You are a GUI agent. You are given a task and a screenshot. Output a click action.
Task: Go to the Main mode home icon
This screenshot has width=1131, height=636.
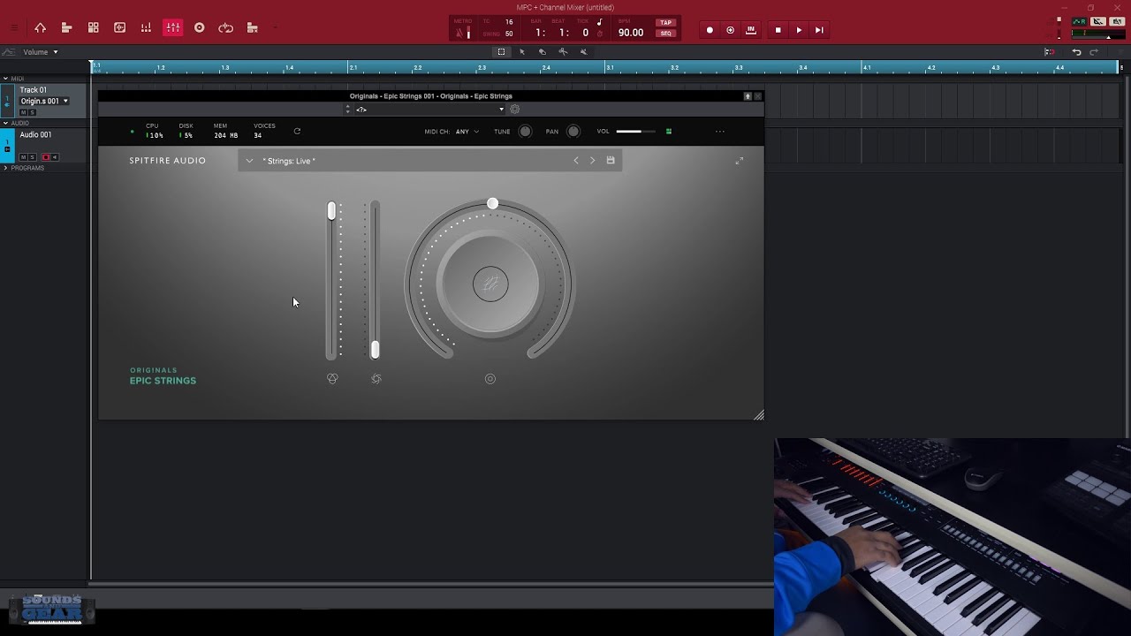pyautogui.click(x=40, y=28)
